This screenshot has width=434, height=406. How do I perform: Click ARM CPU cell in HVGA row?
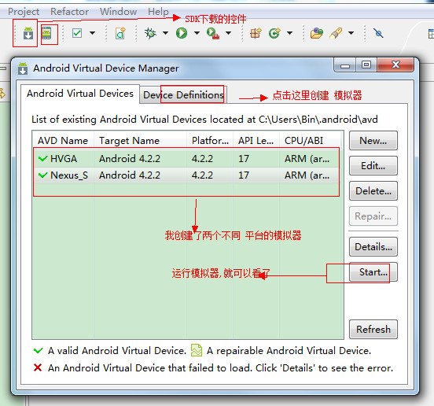tap(307, 159)
